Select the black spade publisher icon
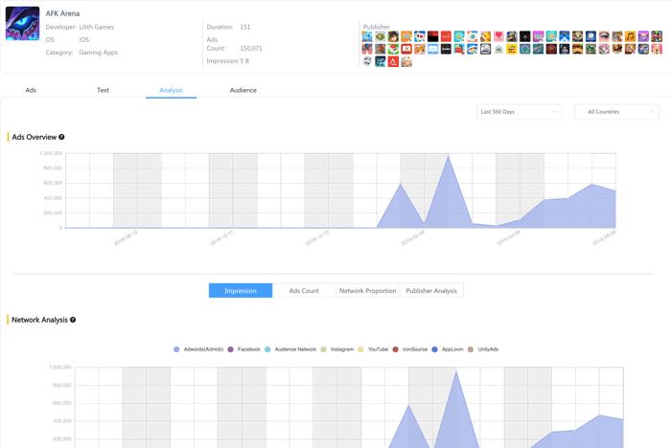This screenshot has height=448, width=671. (525, 36)
